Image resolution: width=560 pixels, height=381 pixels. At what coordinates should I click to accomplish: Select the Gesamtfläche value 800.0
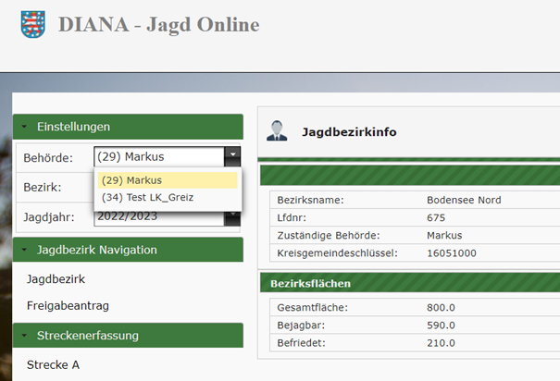point(441,308)
